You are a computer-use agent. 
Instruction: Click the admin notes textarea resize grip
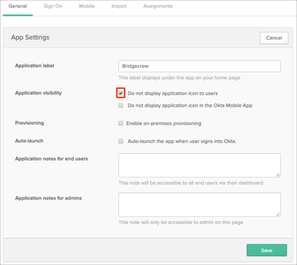click(x=278, y=214)
